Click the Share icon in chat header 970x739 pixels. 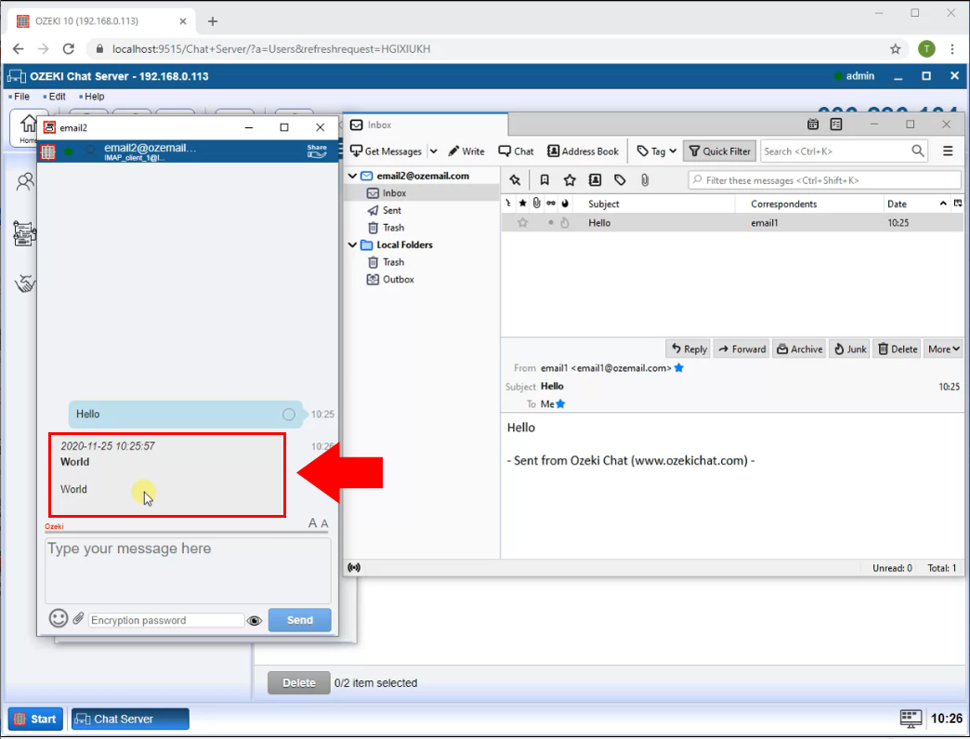pyautogui.click(x=317, y=151)
